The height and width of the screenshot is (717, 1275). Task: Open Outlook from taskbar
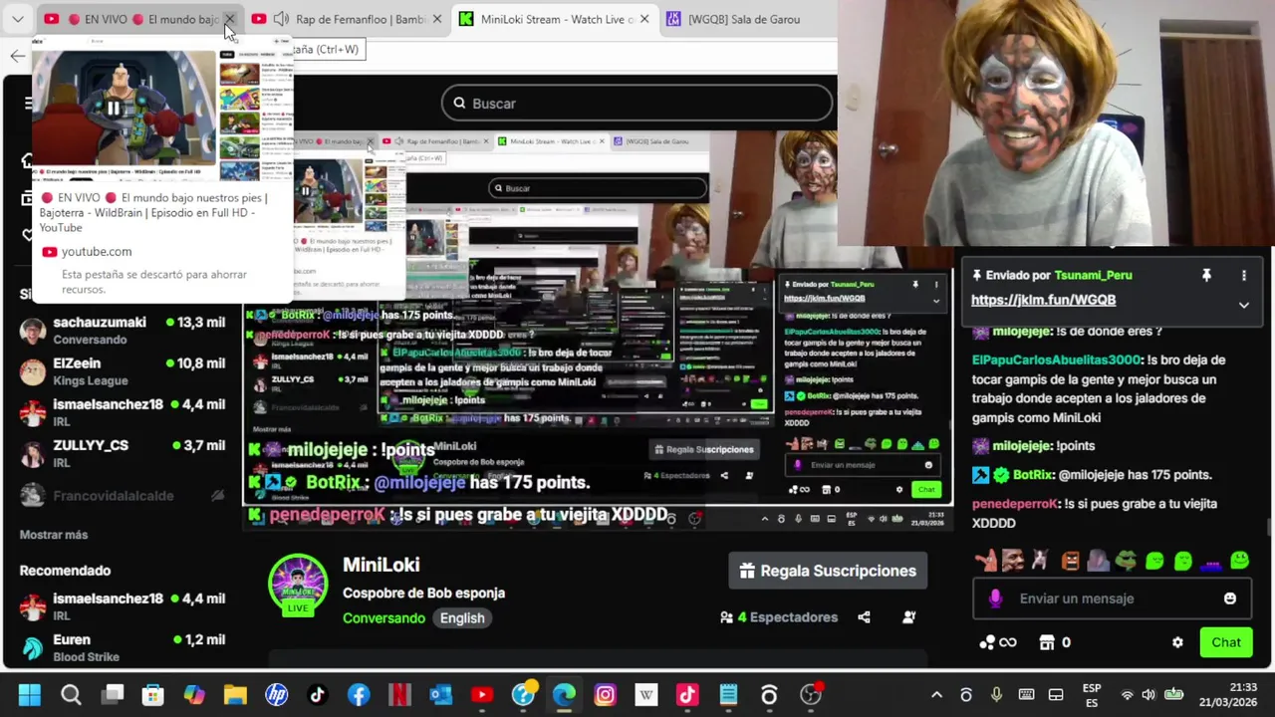coord(441,695)
